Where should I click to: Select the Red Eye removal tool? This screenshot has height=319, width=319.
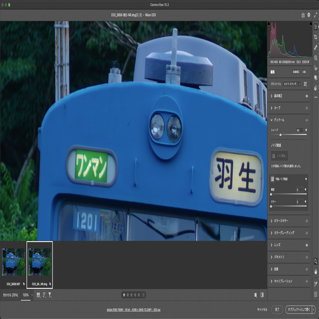tap(316, 68)
